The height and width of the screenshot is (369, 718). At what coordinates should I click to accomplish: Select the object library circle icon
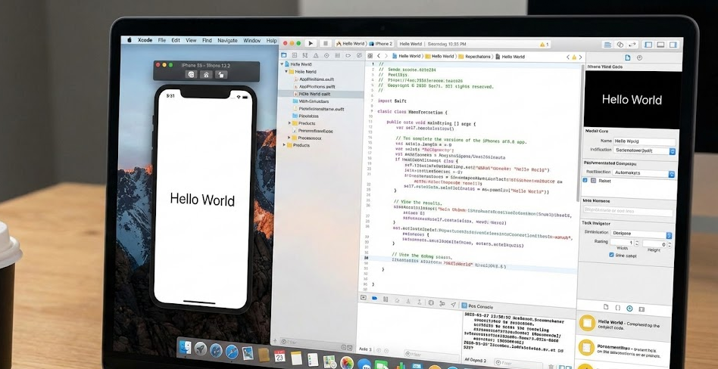coord(629,309)
